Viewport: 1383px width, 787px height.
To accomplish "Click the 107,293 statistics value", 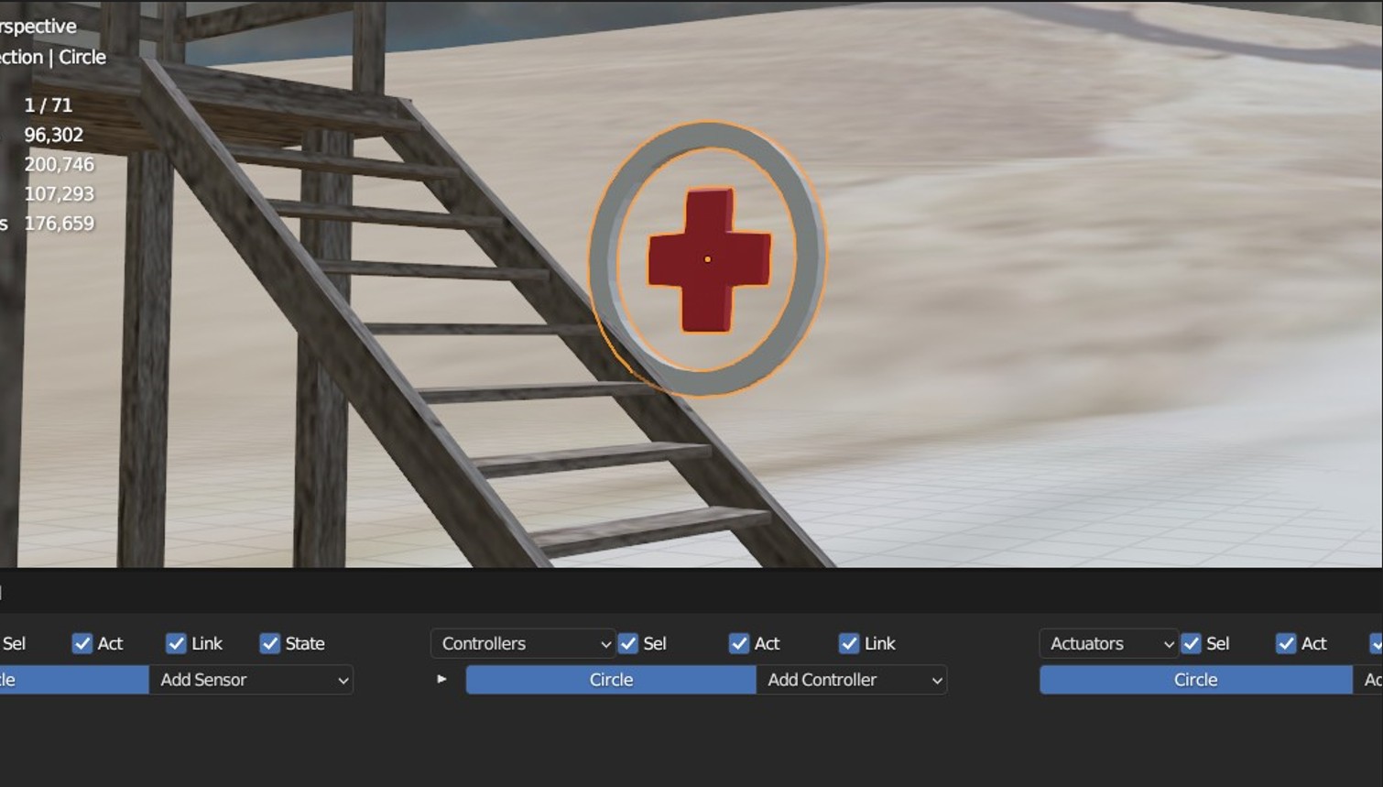I will point(59,193).
